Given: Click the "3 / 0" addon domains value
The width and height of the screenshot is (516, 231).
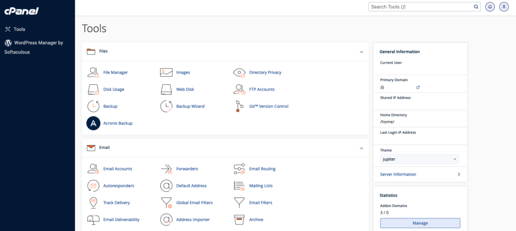Looking at the screenshot, I should (x=384, y=212).
